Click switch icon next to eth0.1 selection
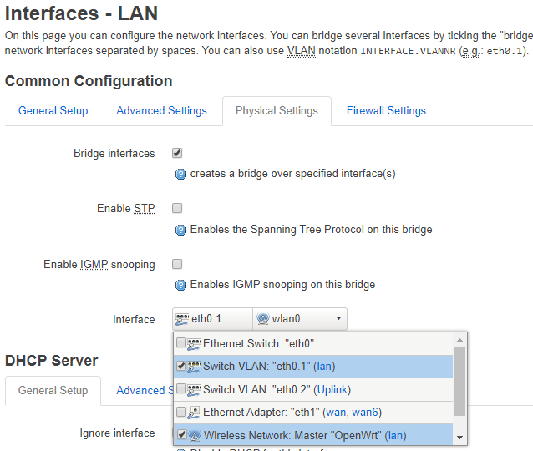This screenshot has height=451, width=533. coord(182,319)
